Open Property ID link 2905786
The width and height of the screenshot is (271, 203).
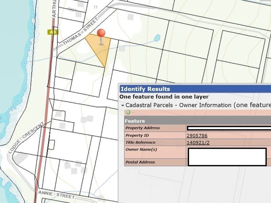pyautogui.click(x=197, y=136)
